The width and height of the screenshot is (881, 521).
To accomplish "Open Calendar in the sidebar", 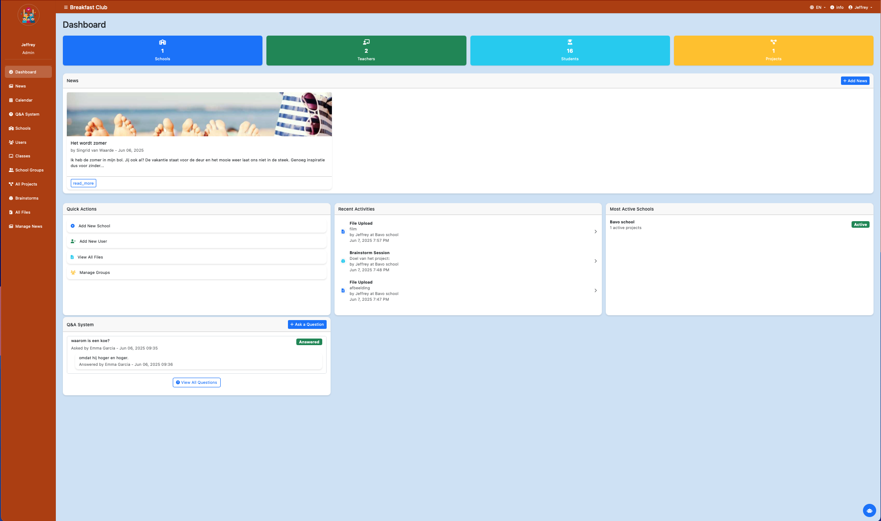I will point(24,100).
